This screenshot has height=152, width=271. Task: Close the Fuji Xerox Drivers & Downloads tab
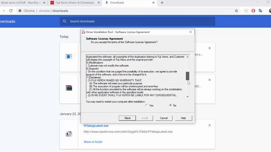99,3
